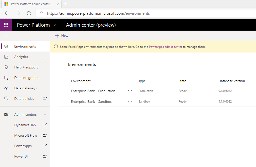Open Microsoft Flow admin center
The image size is (256, 167).
click(x=26, y=135)
